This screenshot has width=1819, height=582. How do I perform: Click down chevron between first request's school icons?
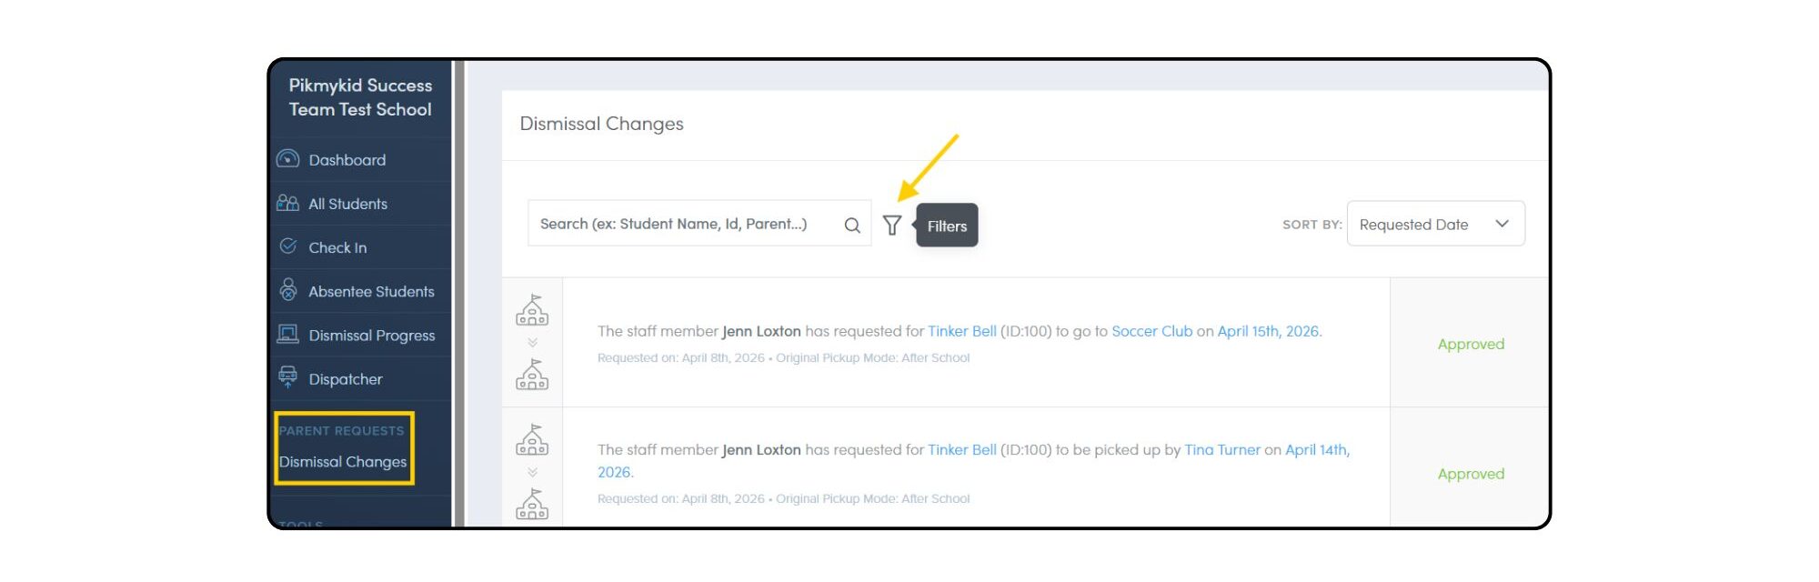point(532,343)
